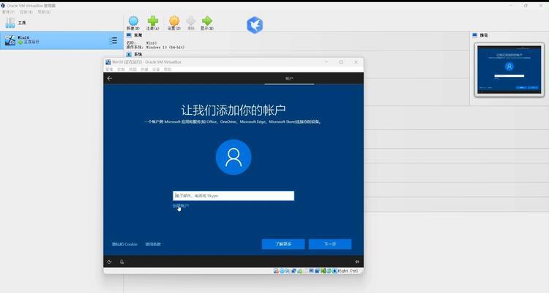The height and width of the screenshot is (293, 549).
Task: Open the 设备 menu in the Win10 VM window
Action: click(x=156, y=70)
